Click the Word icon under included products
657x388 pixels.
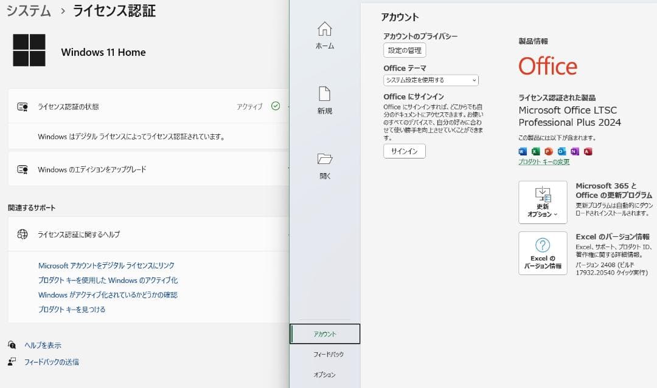point(522,151)
